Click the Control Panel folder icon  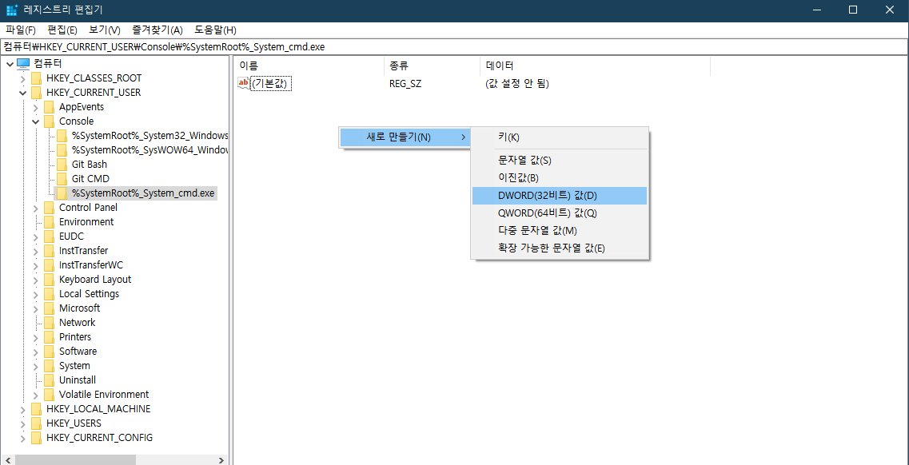50,207
